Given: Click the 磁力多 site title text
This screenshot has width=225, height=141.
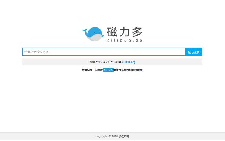Looking at the screenshot, I should 125,32.
